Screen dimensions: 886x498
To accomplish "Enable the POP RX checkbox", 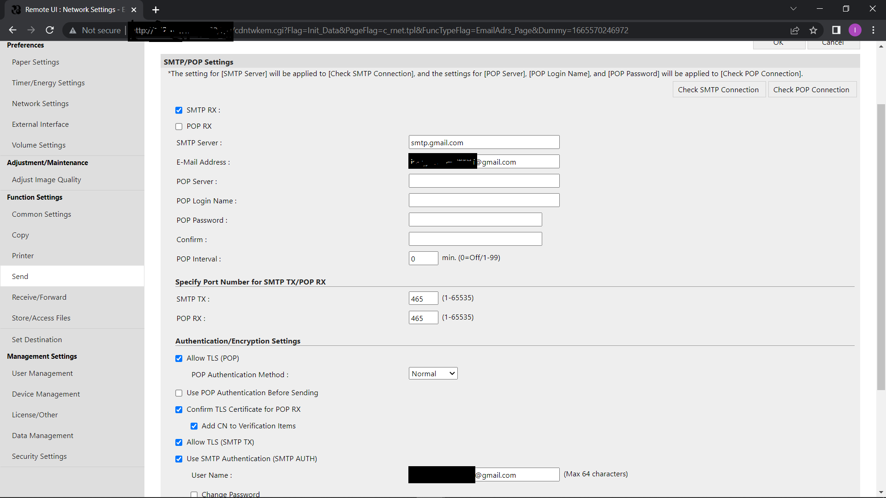I will [x=179, y=126].
